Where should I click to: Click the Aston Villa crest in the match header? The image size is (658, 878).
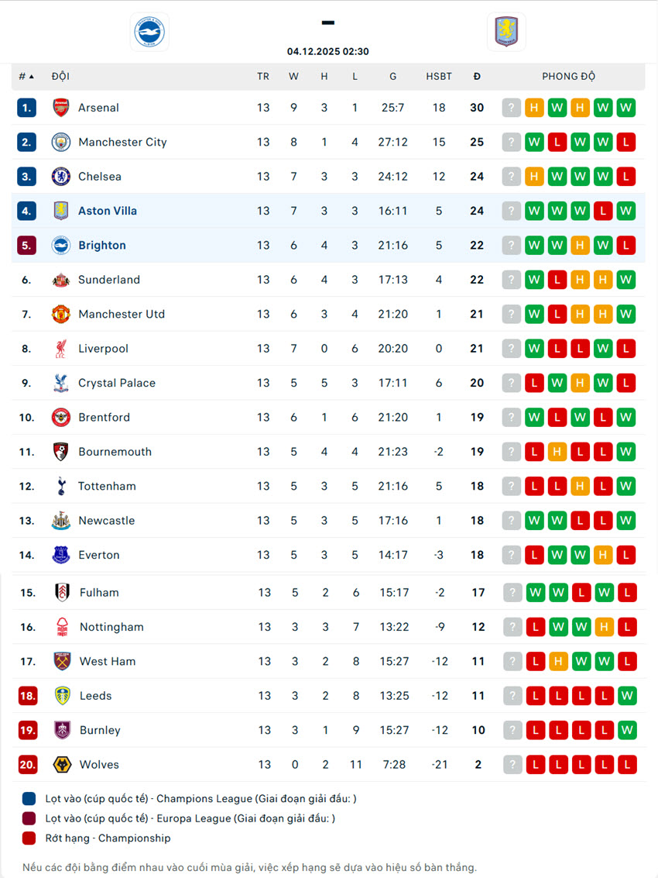tap(506, 33)
